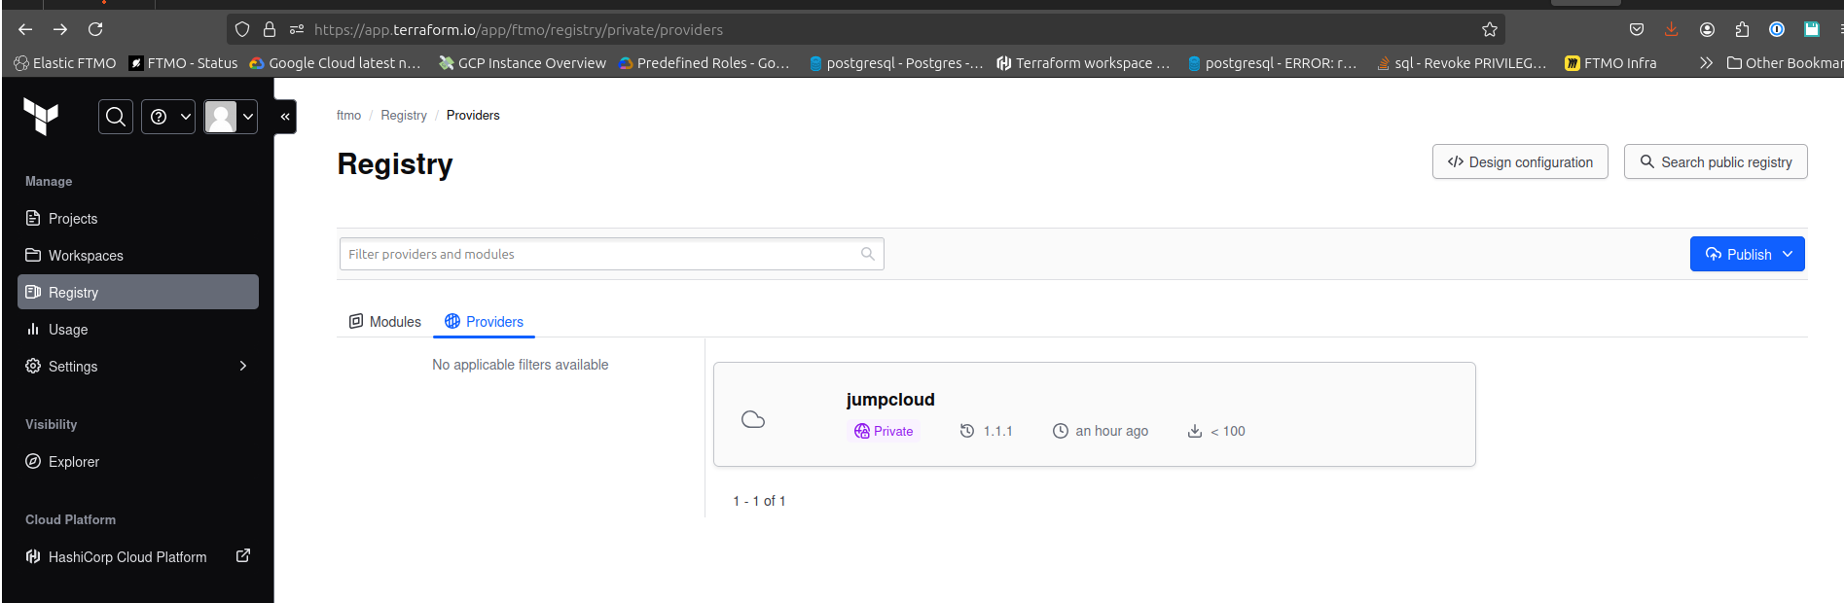The image size is (1844, 603).
Task: Bookmark this page with star icon
Action: click(1489, 29)
